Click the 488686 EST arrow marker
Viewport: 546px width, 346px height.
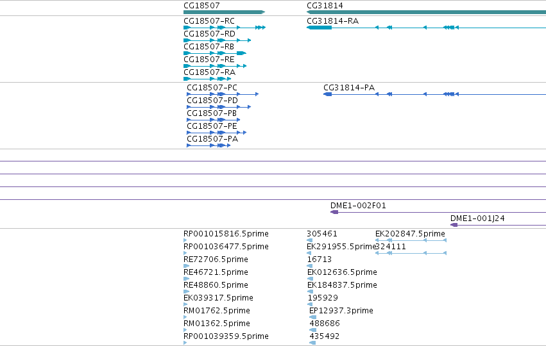pos(312,330)
